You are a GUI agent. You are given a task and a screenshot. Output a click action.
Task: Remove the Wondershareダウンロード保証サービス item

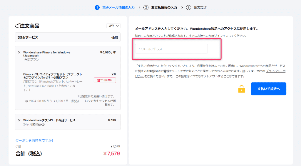coord(19,120)
